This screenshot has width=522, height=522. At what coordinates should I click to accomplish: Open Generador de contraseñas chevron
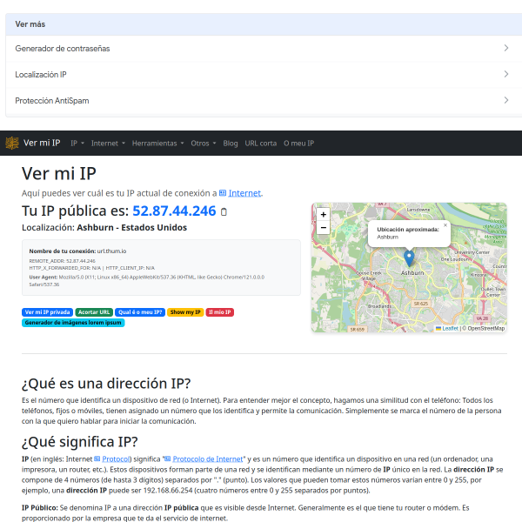coord(506,48)
